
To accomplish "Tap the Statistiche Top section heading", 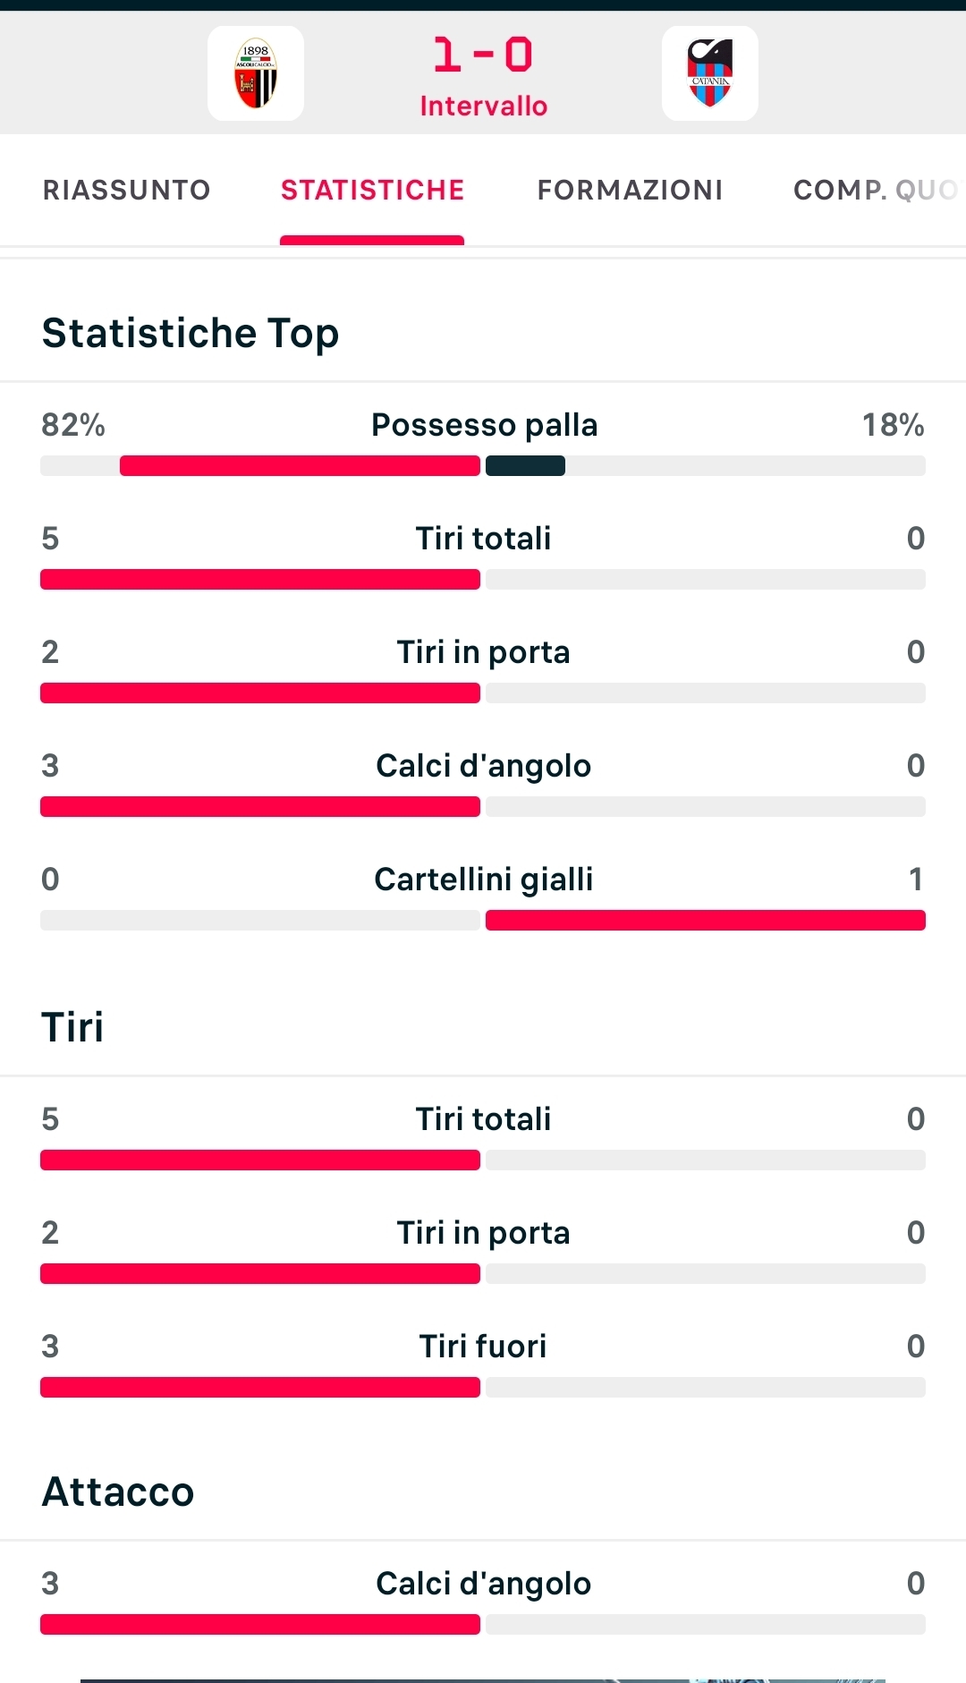I will 191,334.
